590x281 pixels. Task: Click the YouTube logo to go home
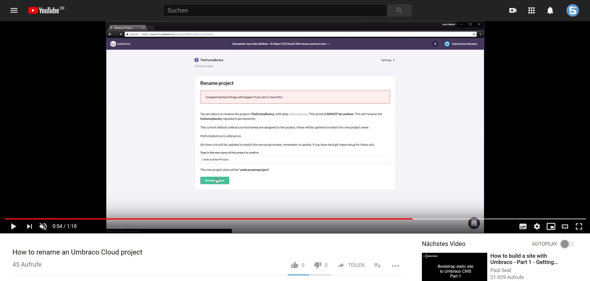tap(44, 11)
